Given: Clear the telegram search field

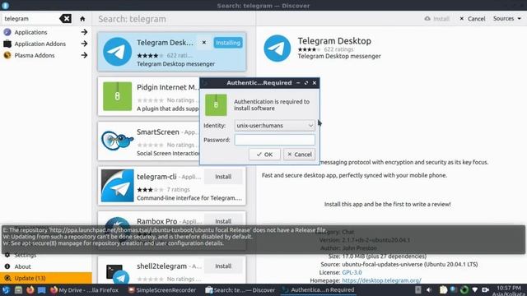Looking at the screenshot, I should tap(66, 18).
